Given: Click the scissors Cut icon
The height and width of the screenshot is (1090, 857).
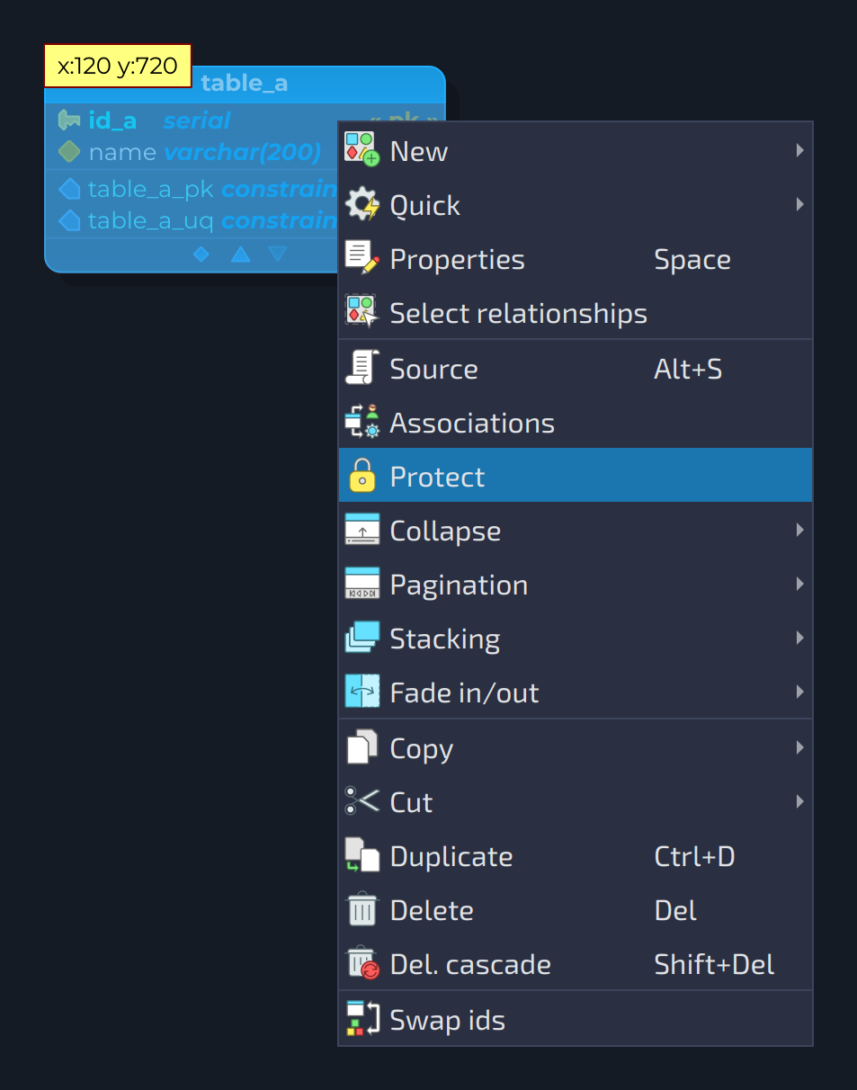Looking at the screenshot, I should [x=362, y=801].
